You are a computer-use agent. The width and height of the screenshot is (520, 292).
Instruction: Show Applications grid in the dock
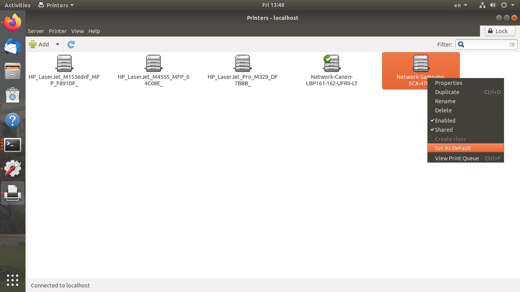pos(13,280)
